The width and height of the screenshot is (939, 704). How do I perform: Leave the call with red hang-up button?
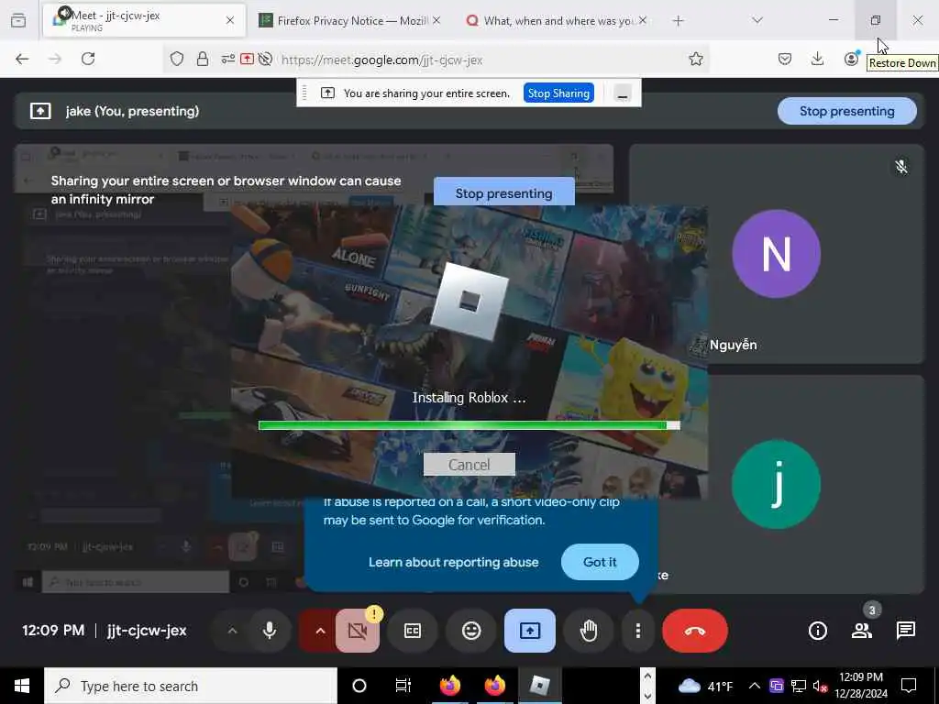click(x=695, y=631)
